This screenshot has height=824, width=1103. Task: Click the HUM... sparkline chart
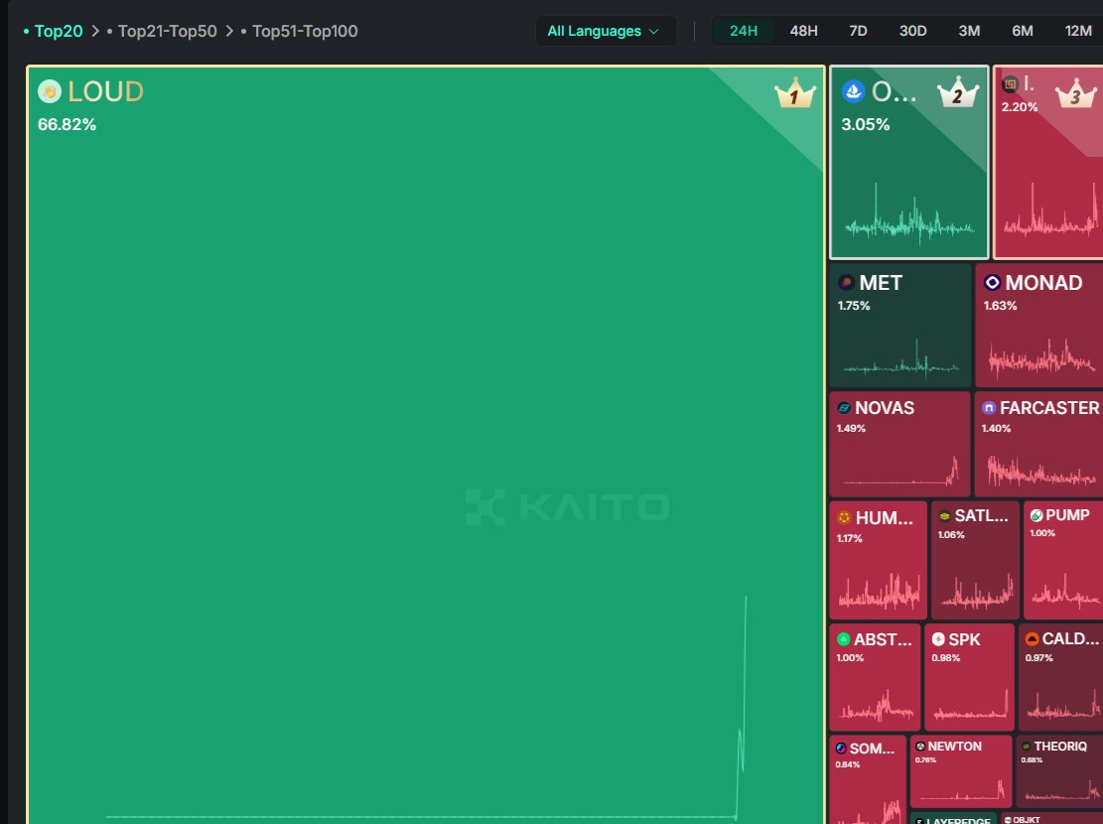pyautogui.click(x=880, y=590)
